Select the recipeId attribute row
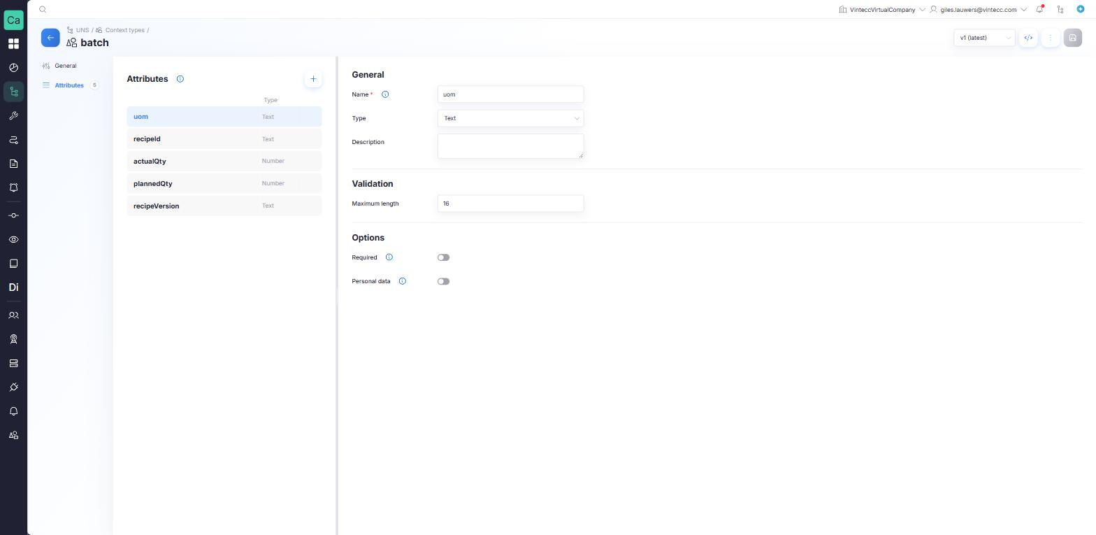1096x535 pixels. (224, 139)
